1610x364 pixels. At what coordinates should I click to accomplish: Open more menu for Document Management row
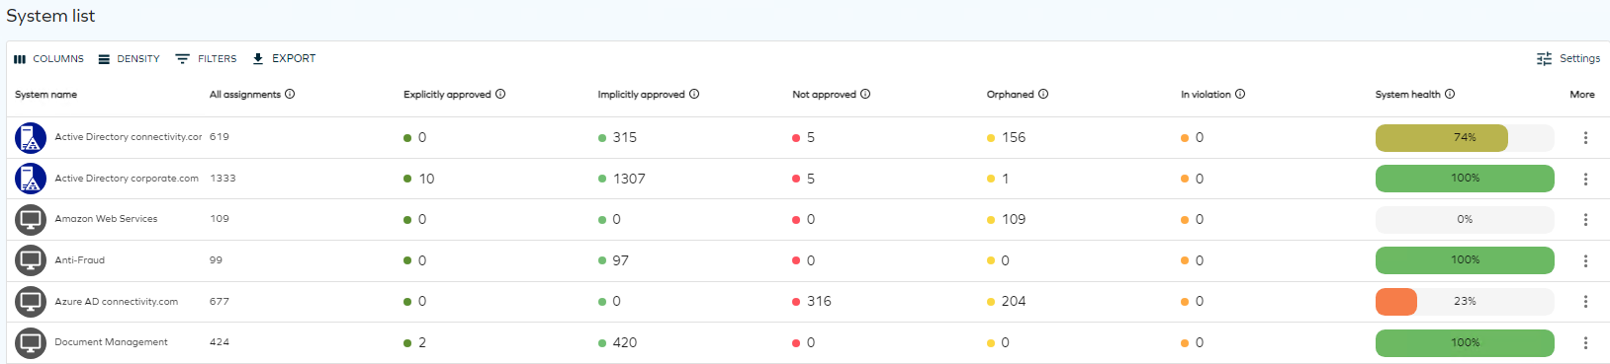coord(1585,343)
